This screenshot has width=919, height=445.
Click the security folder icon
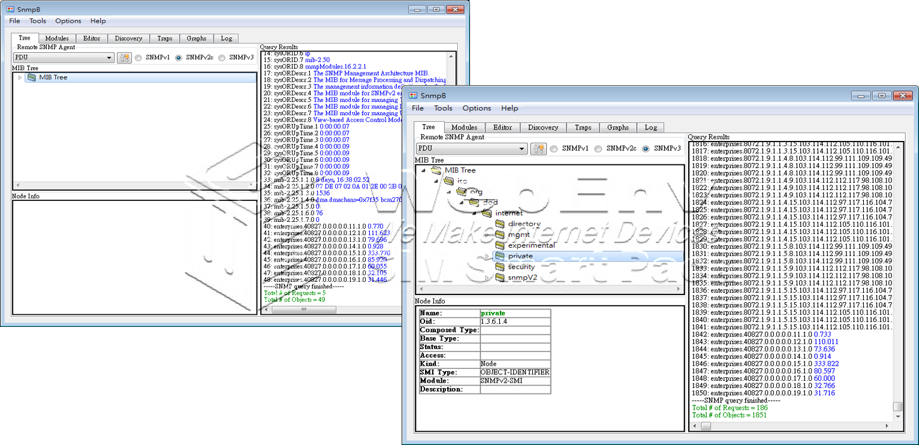pos(499,267)
